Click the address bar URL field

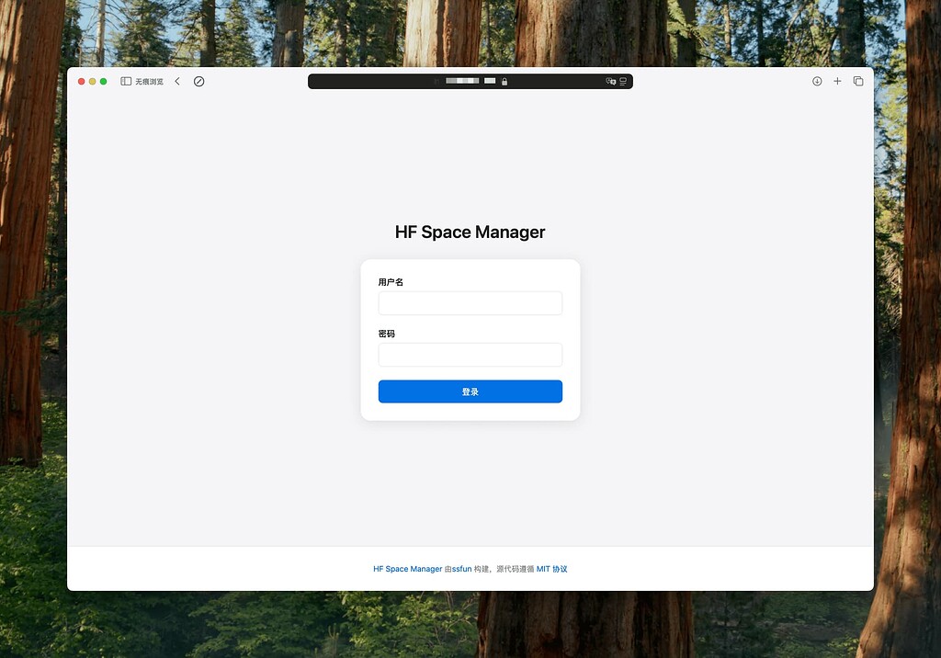tap(470, 81)
